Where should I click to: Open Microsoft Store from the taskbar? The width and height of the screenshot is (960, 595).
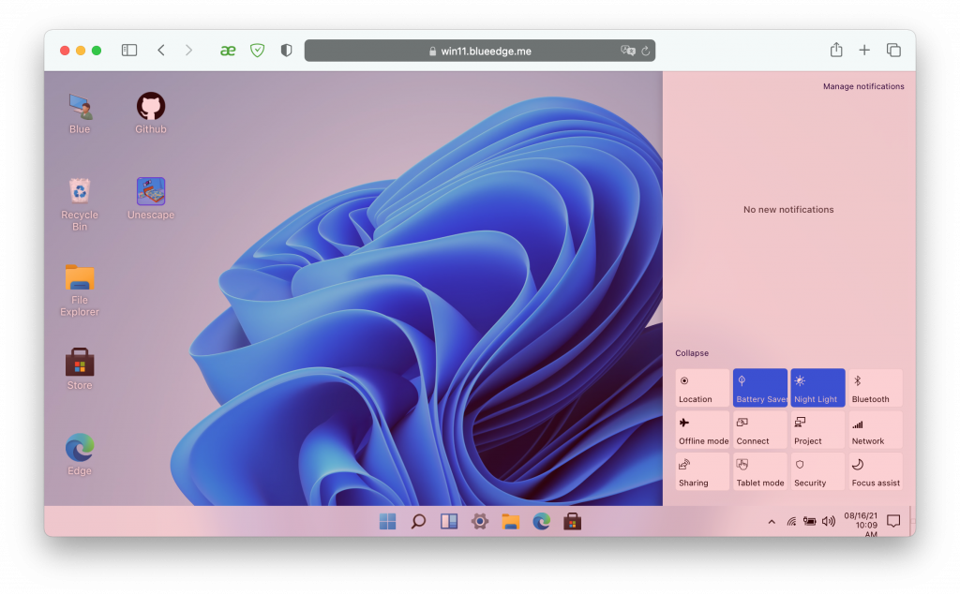coord(572,522)
